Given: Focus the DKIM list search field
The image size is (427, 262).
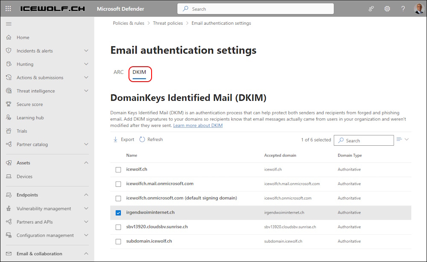Looking at the screenshot, I should tap(364, 141).
